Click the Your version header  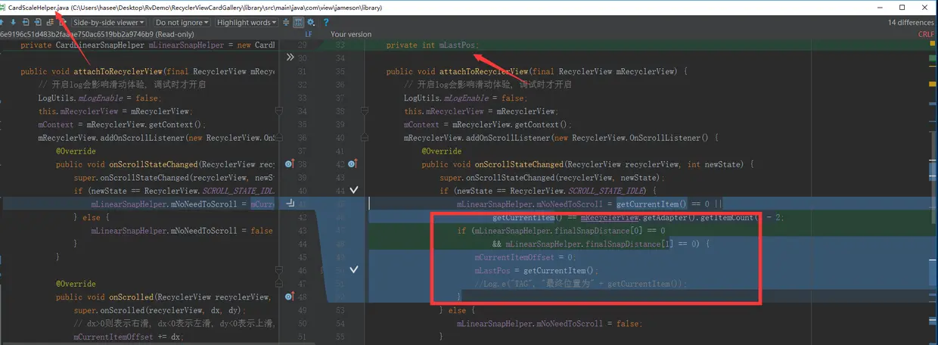[352, 34]
